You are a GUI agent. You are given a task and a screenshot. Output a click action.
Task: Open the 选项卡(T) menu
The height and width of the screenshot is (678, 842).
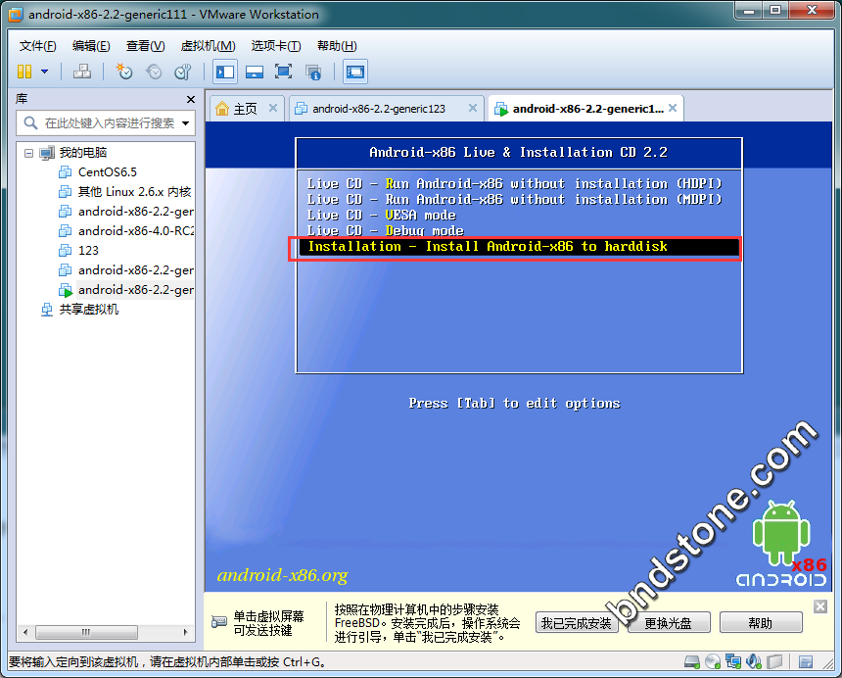click(276, 46)
